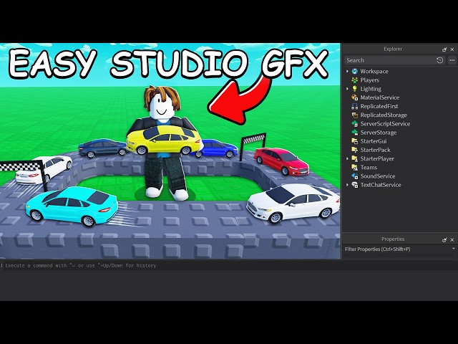The width and height of the screenshot is (458, 344).
Task: Select the Players label in Explorer
Action: pos(370,80)
